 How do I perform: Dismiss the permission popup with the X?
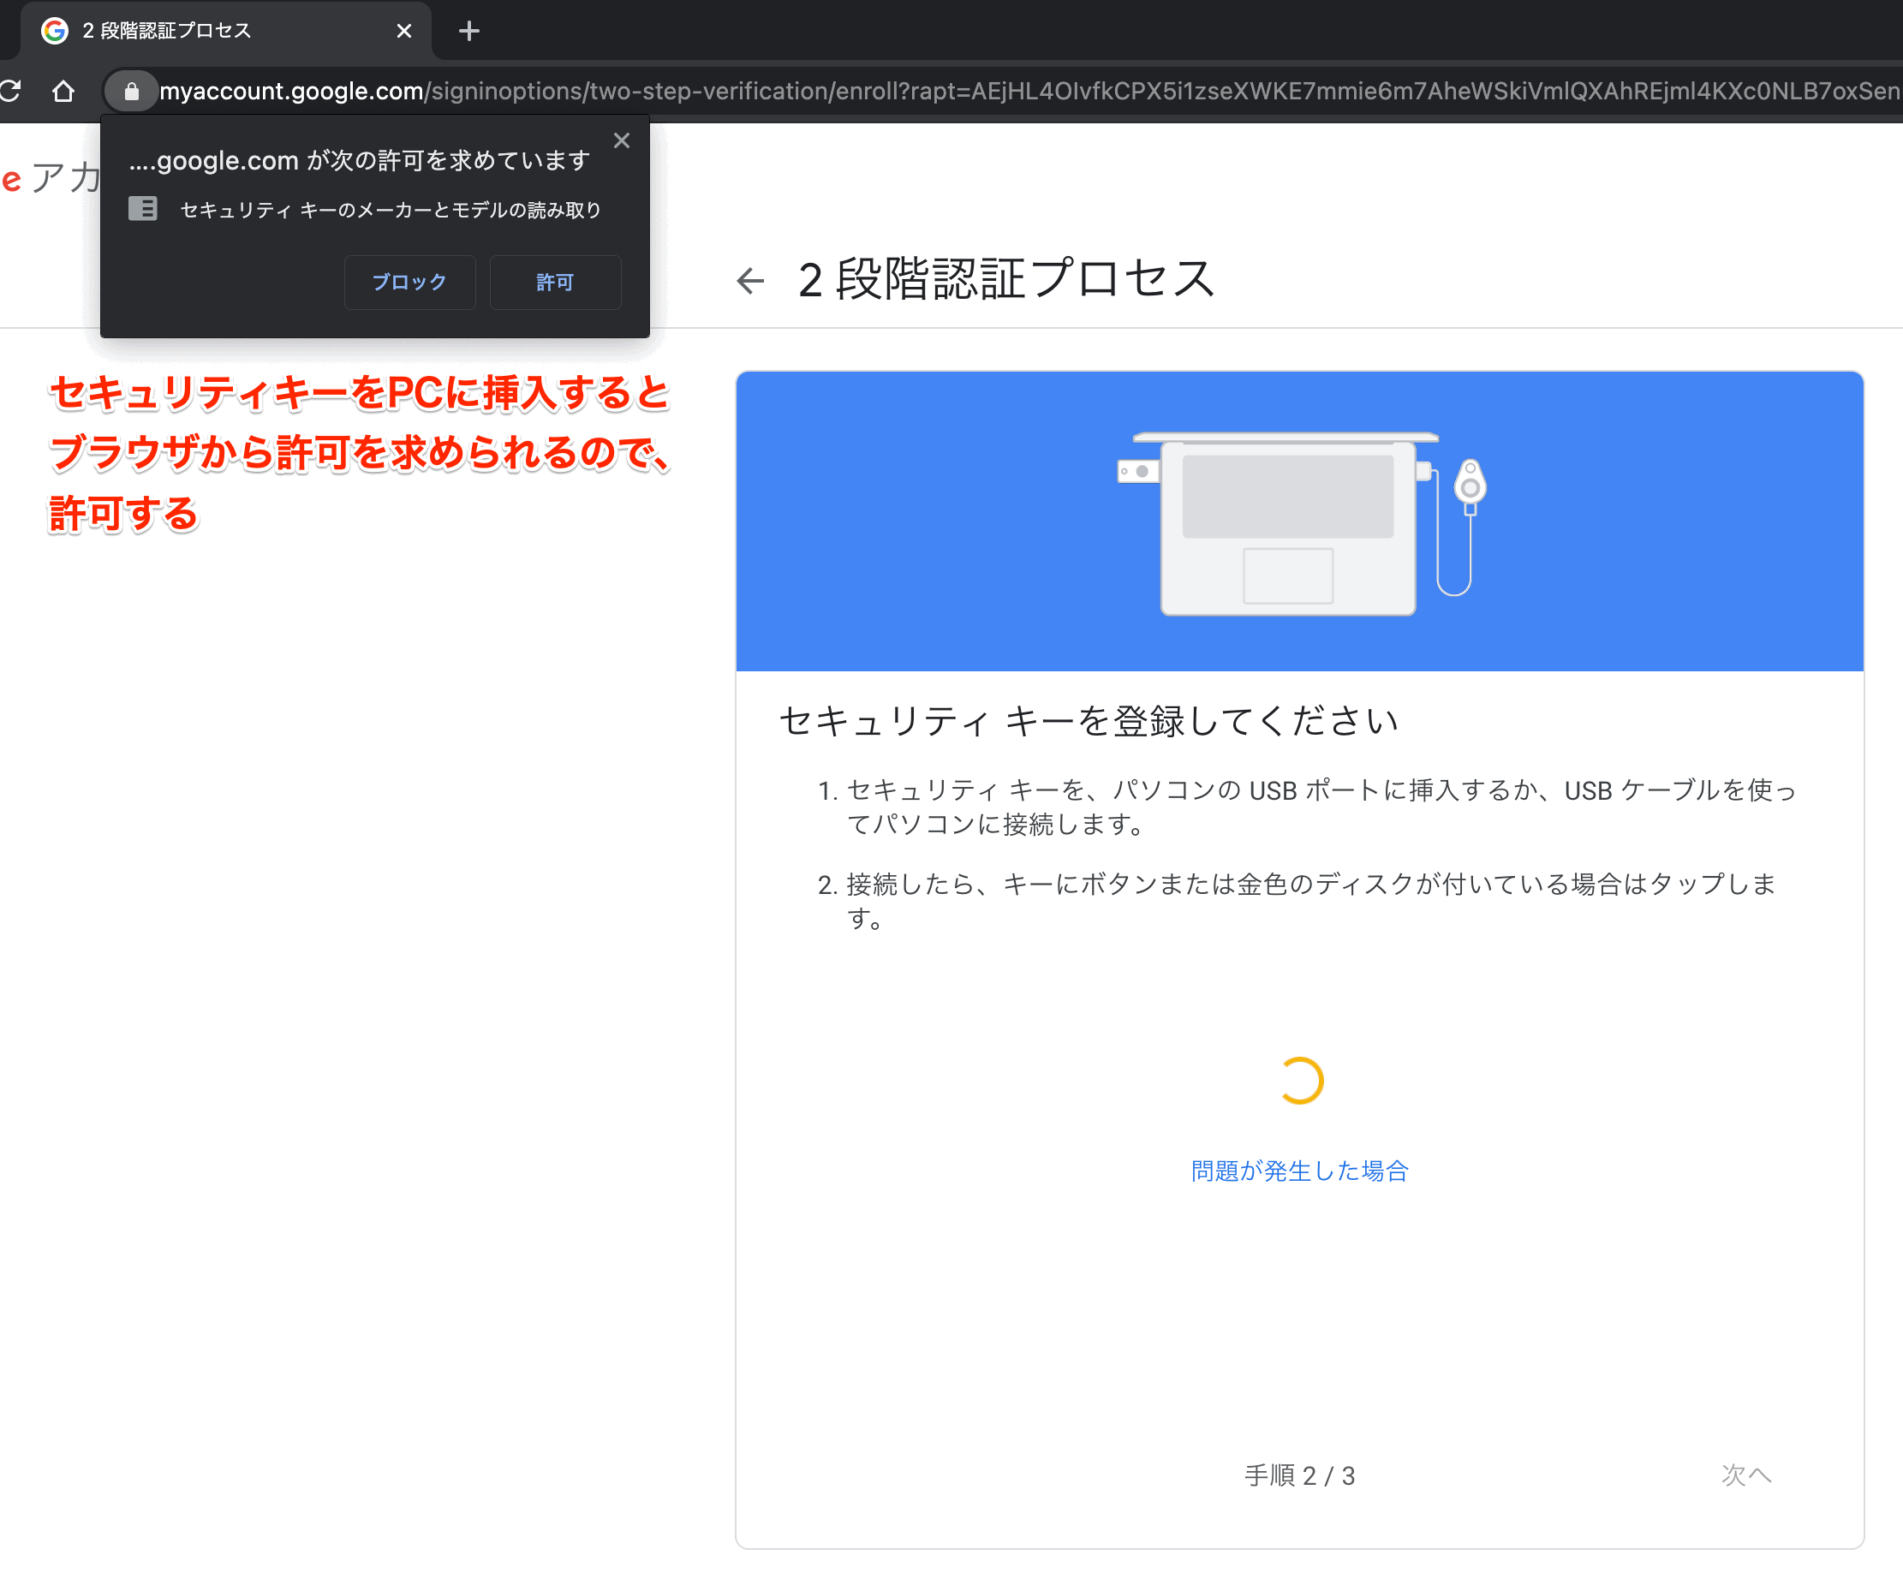[x=622, y=140]
